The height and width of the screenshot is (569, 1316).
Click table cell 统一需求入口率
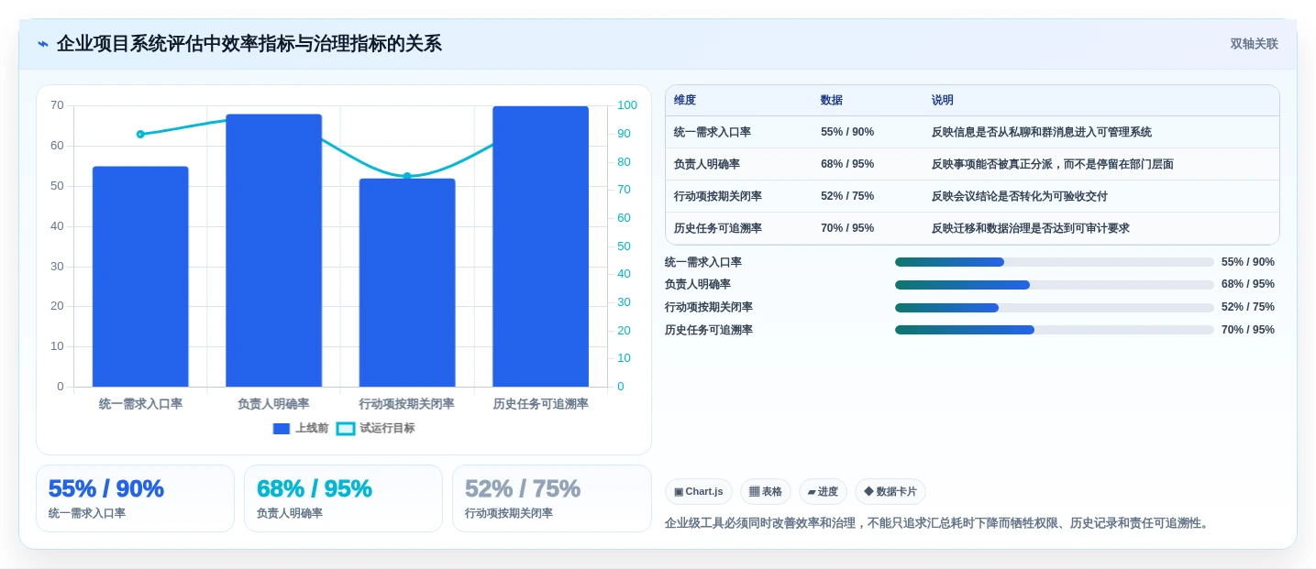[x=713, y=132]
